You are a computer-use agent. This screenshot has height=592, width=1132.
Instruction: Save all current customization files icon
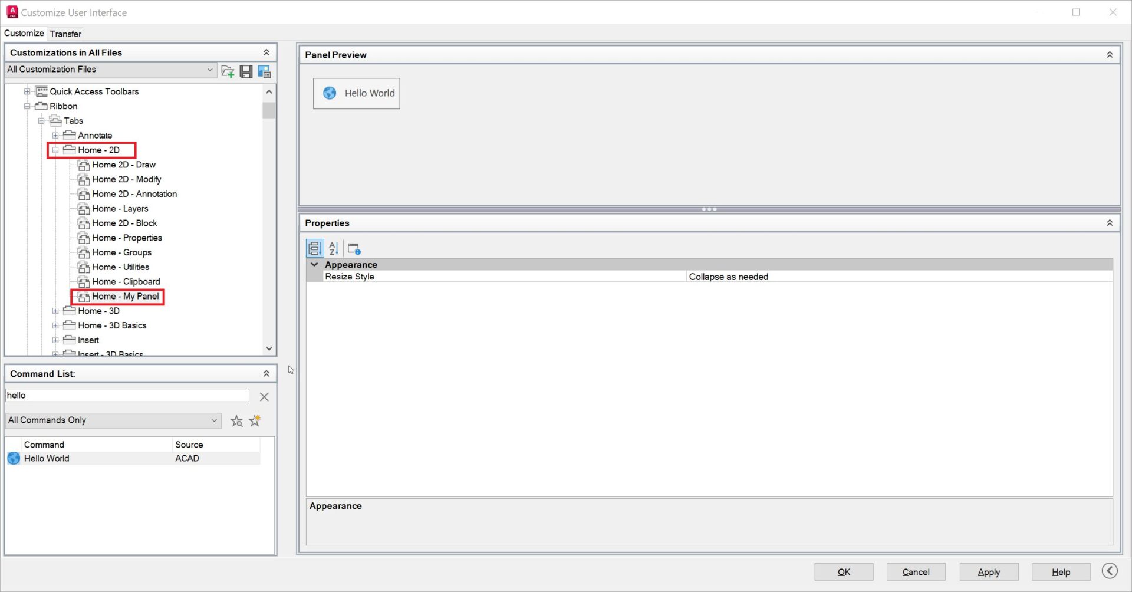click(x=246, y=71)
